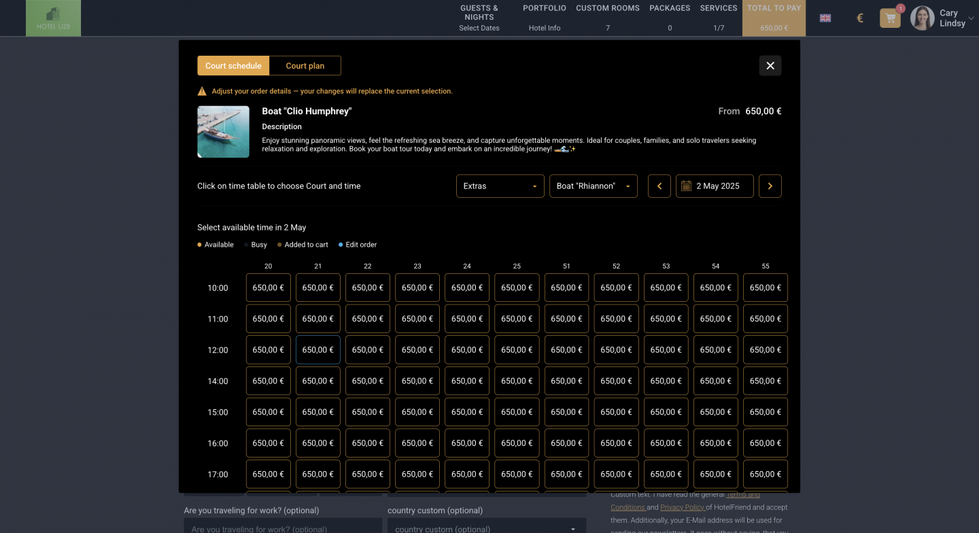Viewport: 979px width, 533px height.
Task: Select the 16:00 slot for court 25
Action: coord(517,443)
